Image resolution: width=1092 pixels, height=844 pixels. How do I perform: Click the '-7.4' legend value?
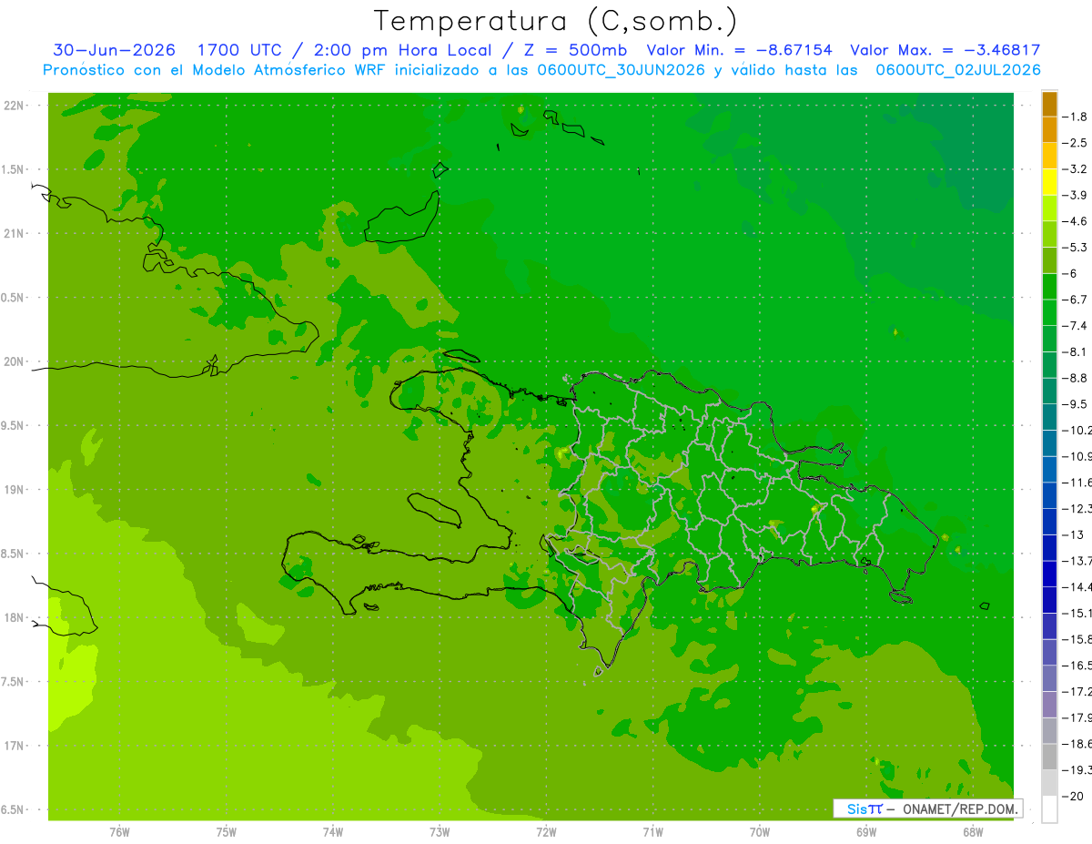pos(1075,325)
